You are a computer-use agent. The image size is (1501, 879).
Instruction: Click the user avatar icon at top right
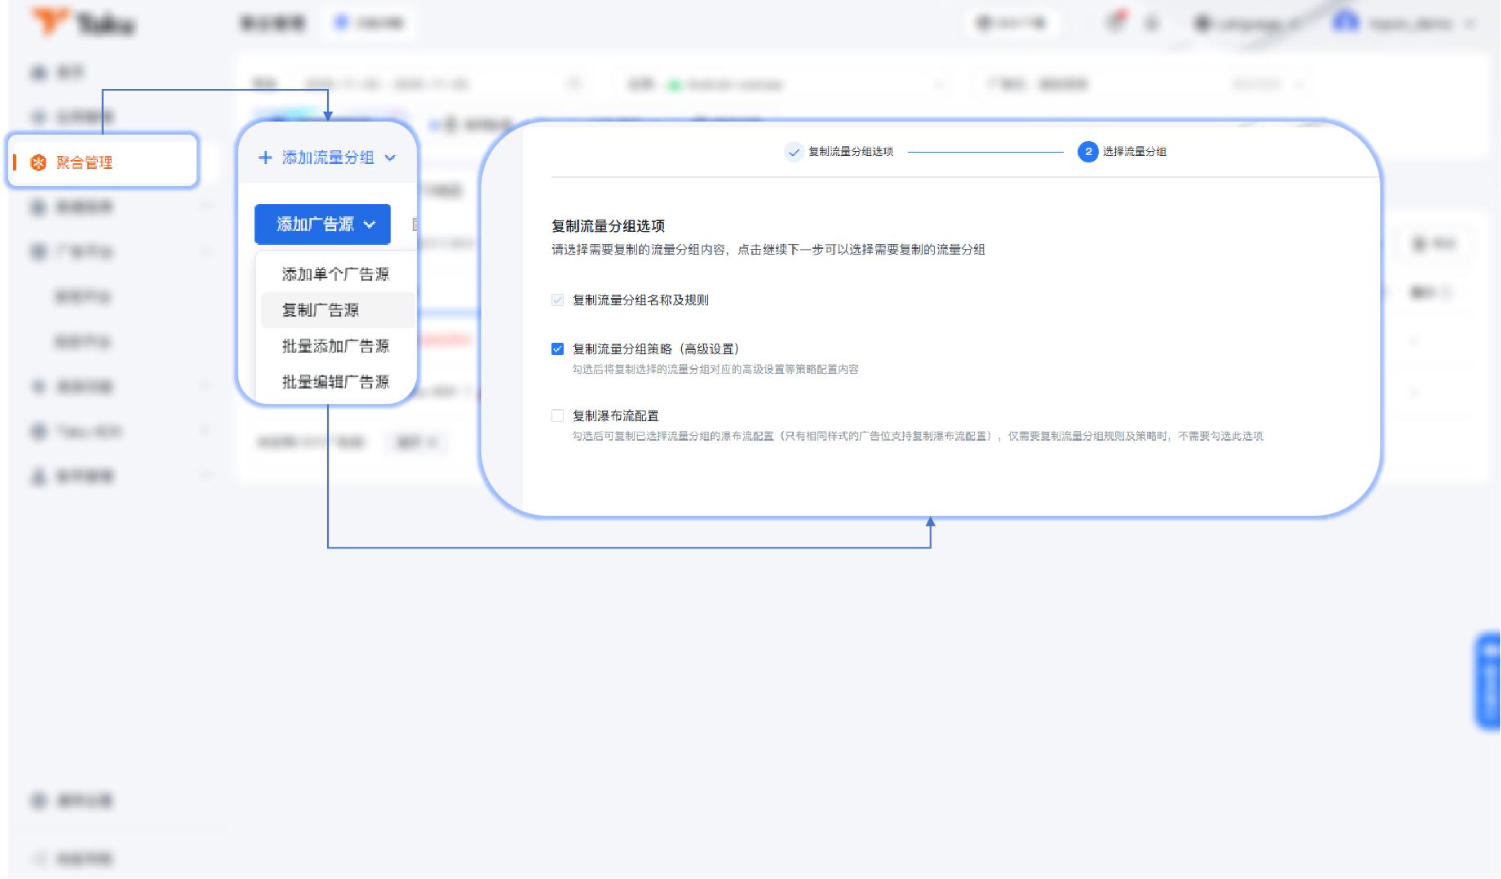[x=1345, y=23]
